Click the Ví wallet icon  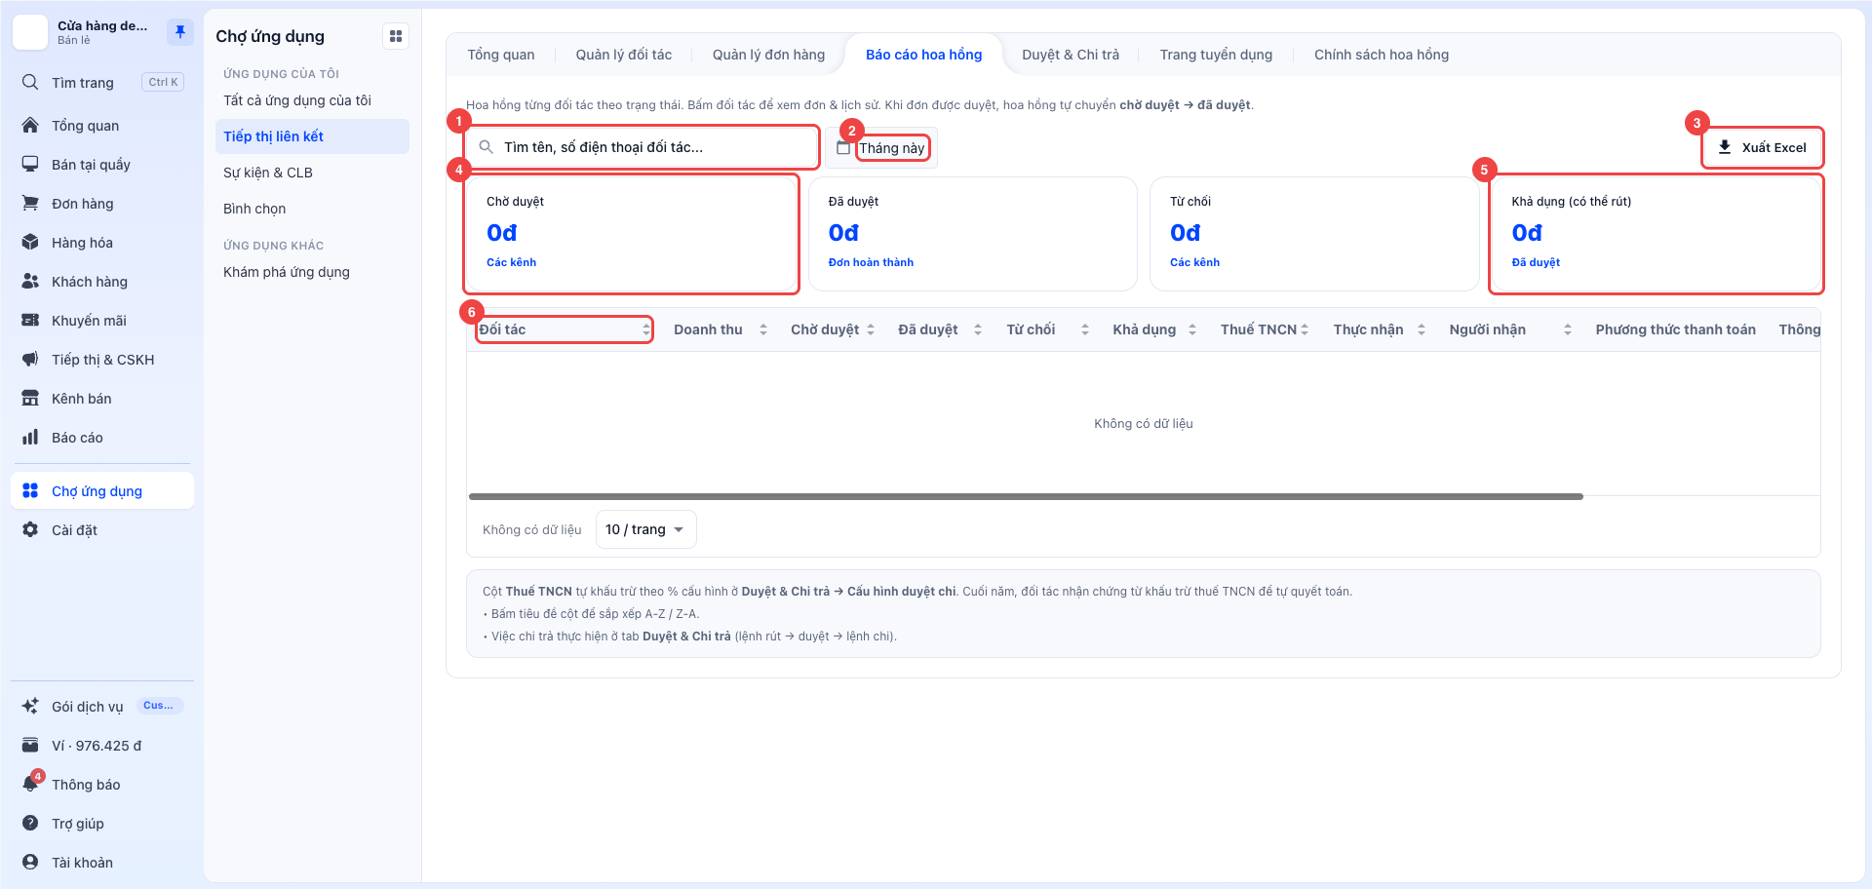point(30,746)
